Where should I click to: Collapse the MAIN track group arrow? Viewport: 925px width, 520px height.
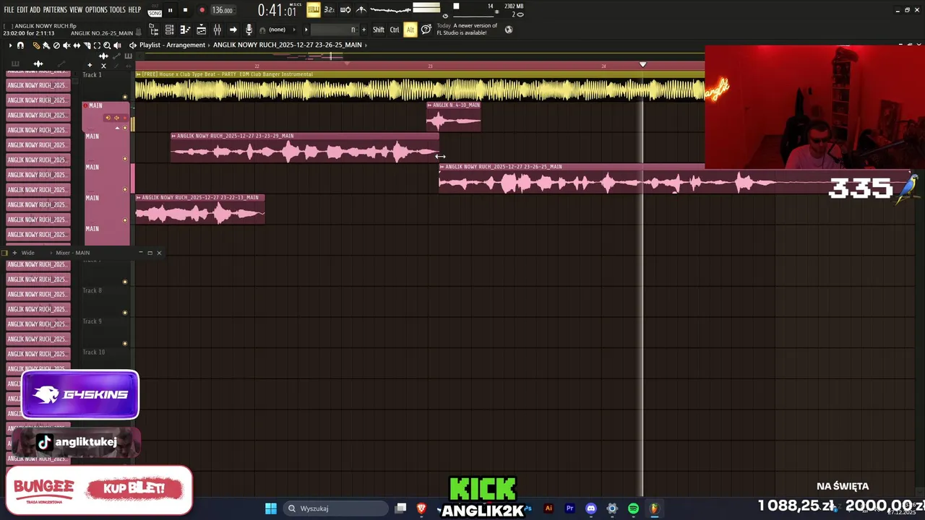[x=117, y=128]
